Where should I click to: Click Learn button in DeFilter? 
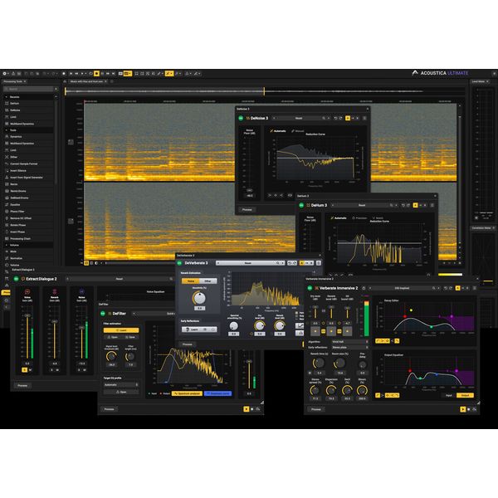(121, 330)
